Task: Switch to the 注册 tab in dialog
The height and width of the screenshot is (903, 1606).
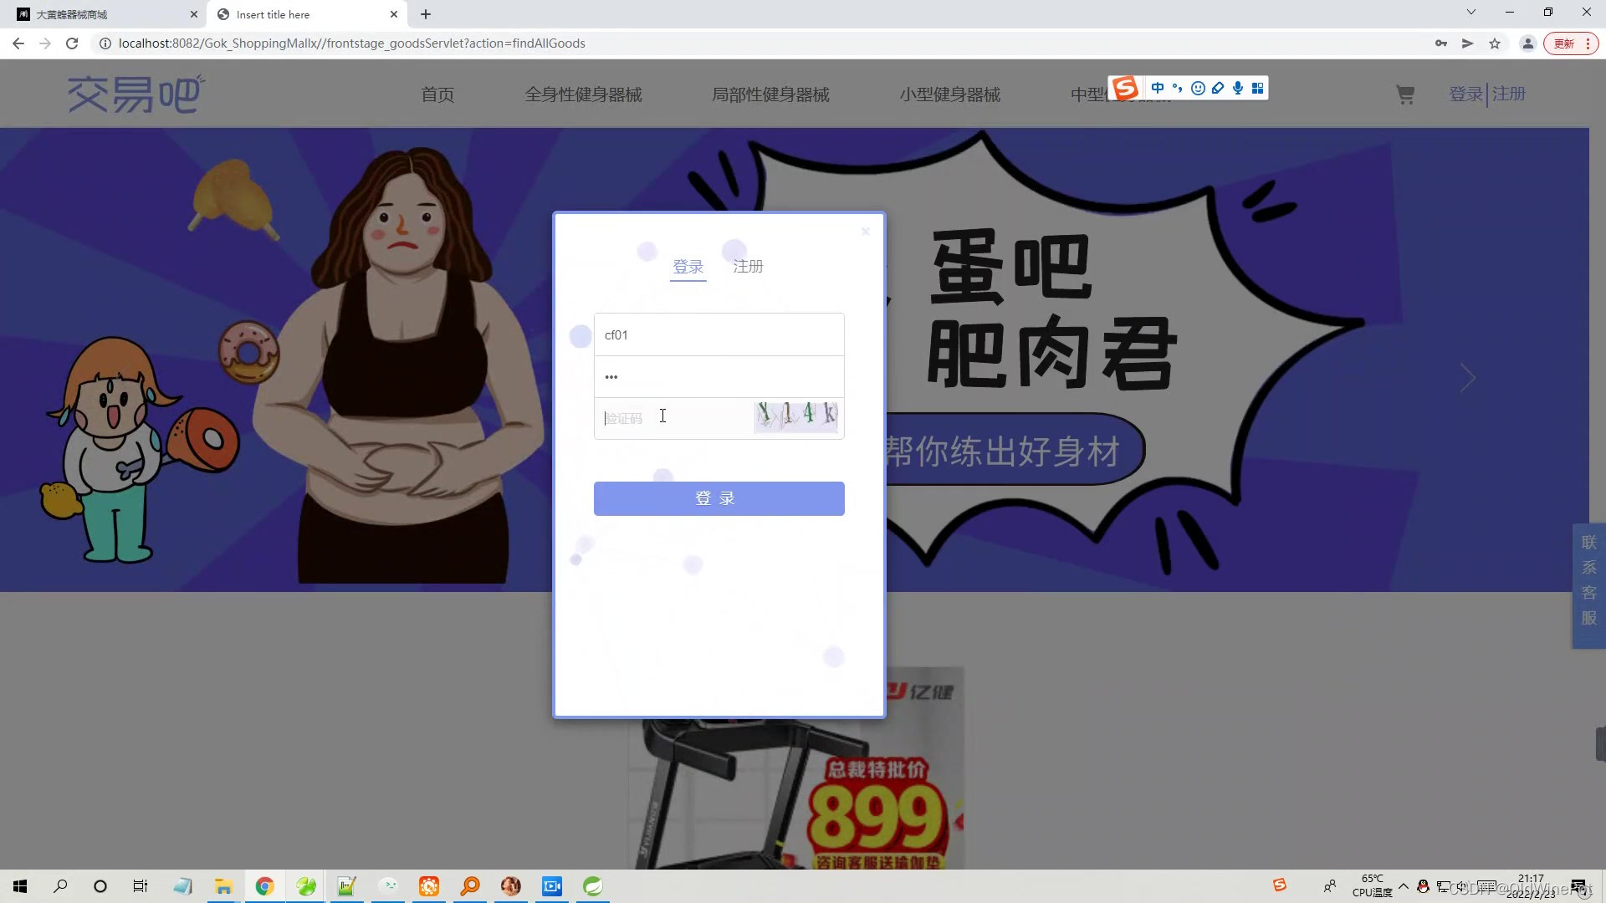Action: [x=748, y=267]
